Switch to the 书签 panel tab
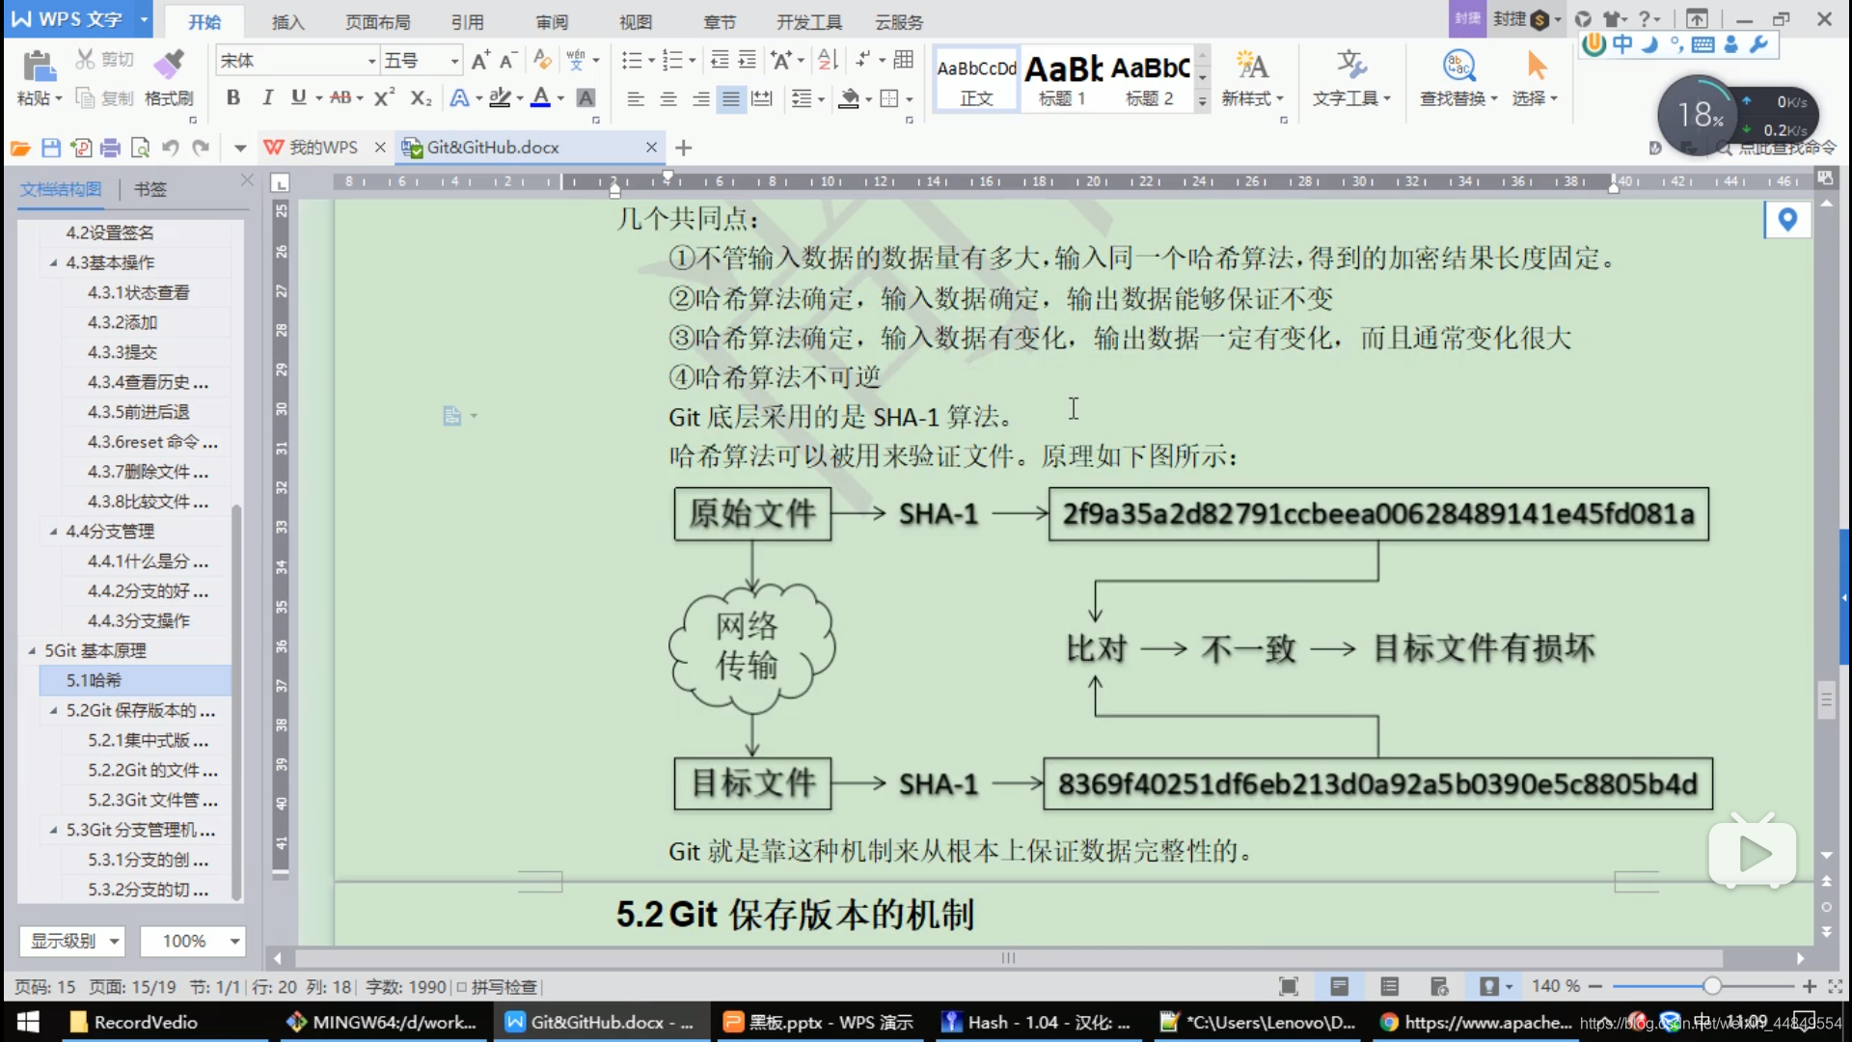 pyautogui.click(x=150, y=189)
